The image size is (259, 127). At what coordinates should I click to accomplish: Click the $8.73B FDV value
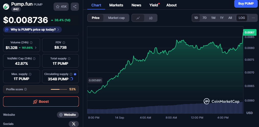(x=60, y=48)
